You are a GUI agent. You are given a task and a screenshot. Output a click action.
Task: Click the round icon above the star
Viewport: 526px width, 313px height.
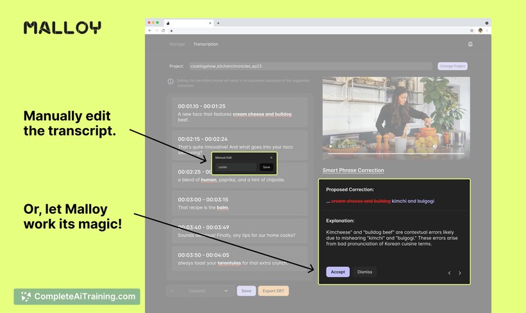coord(486,23)
